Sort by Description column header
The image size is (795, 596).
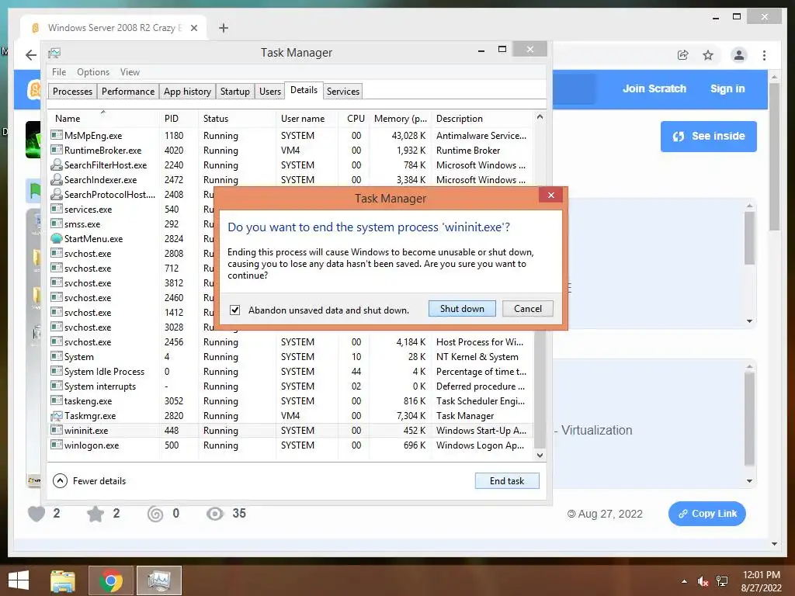tap(483, 119)
